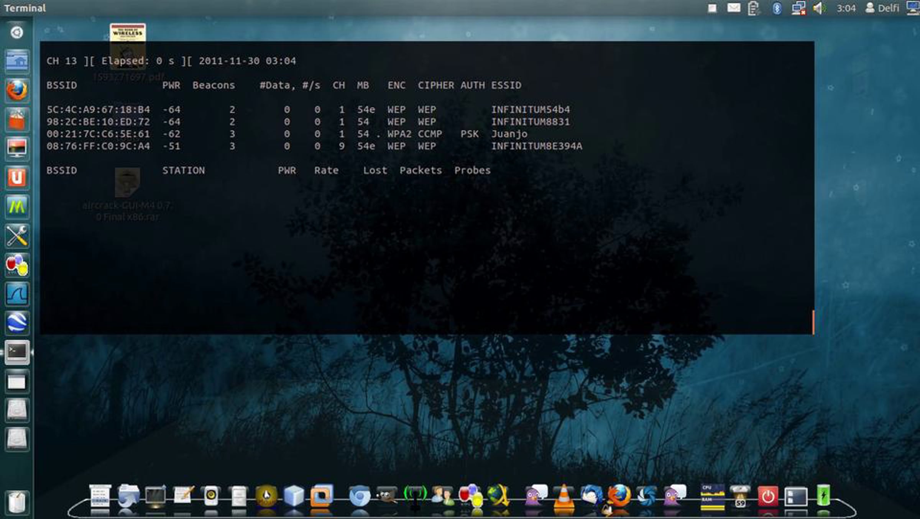Click ESSID INFINITUM54b4 in terminal
Viewport: 920px width, 519px height.
(531, 110)
